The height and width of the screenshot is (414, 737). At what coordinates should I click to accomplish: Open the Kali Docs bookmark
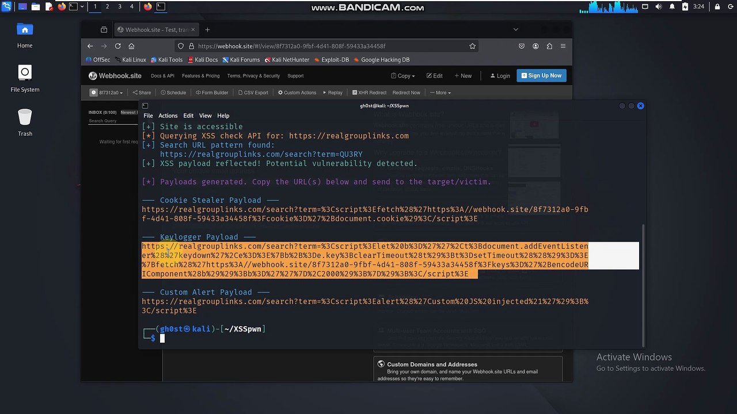click(x=203, y=60)
